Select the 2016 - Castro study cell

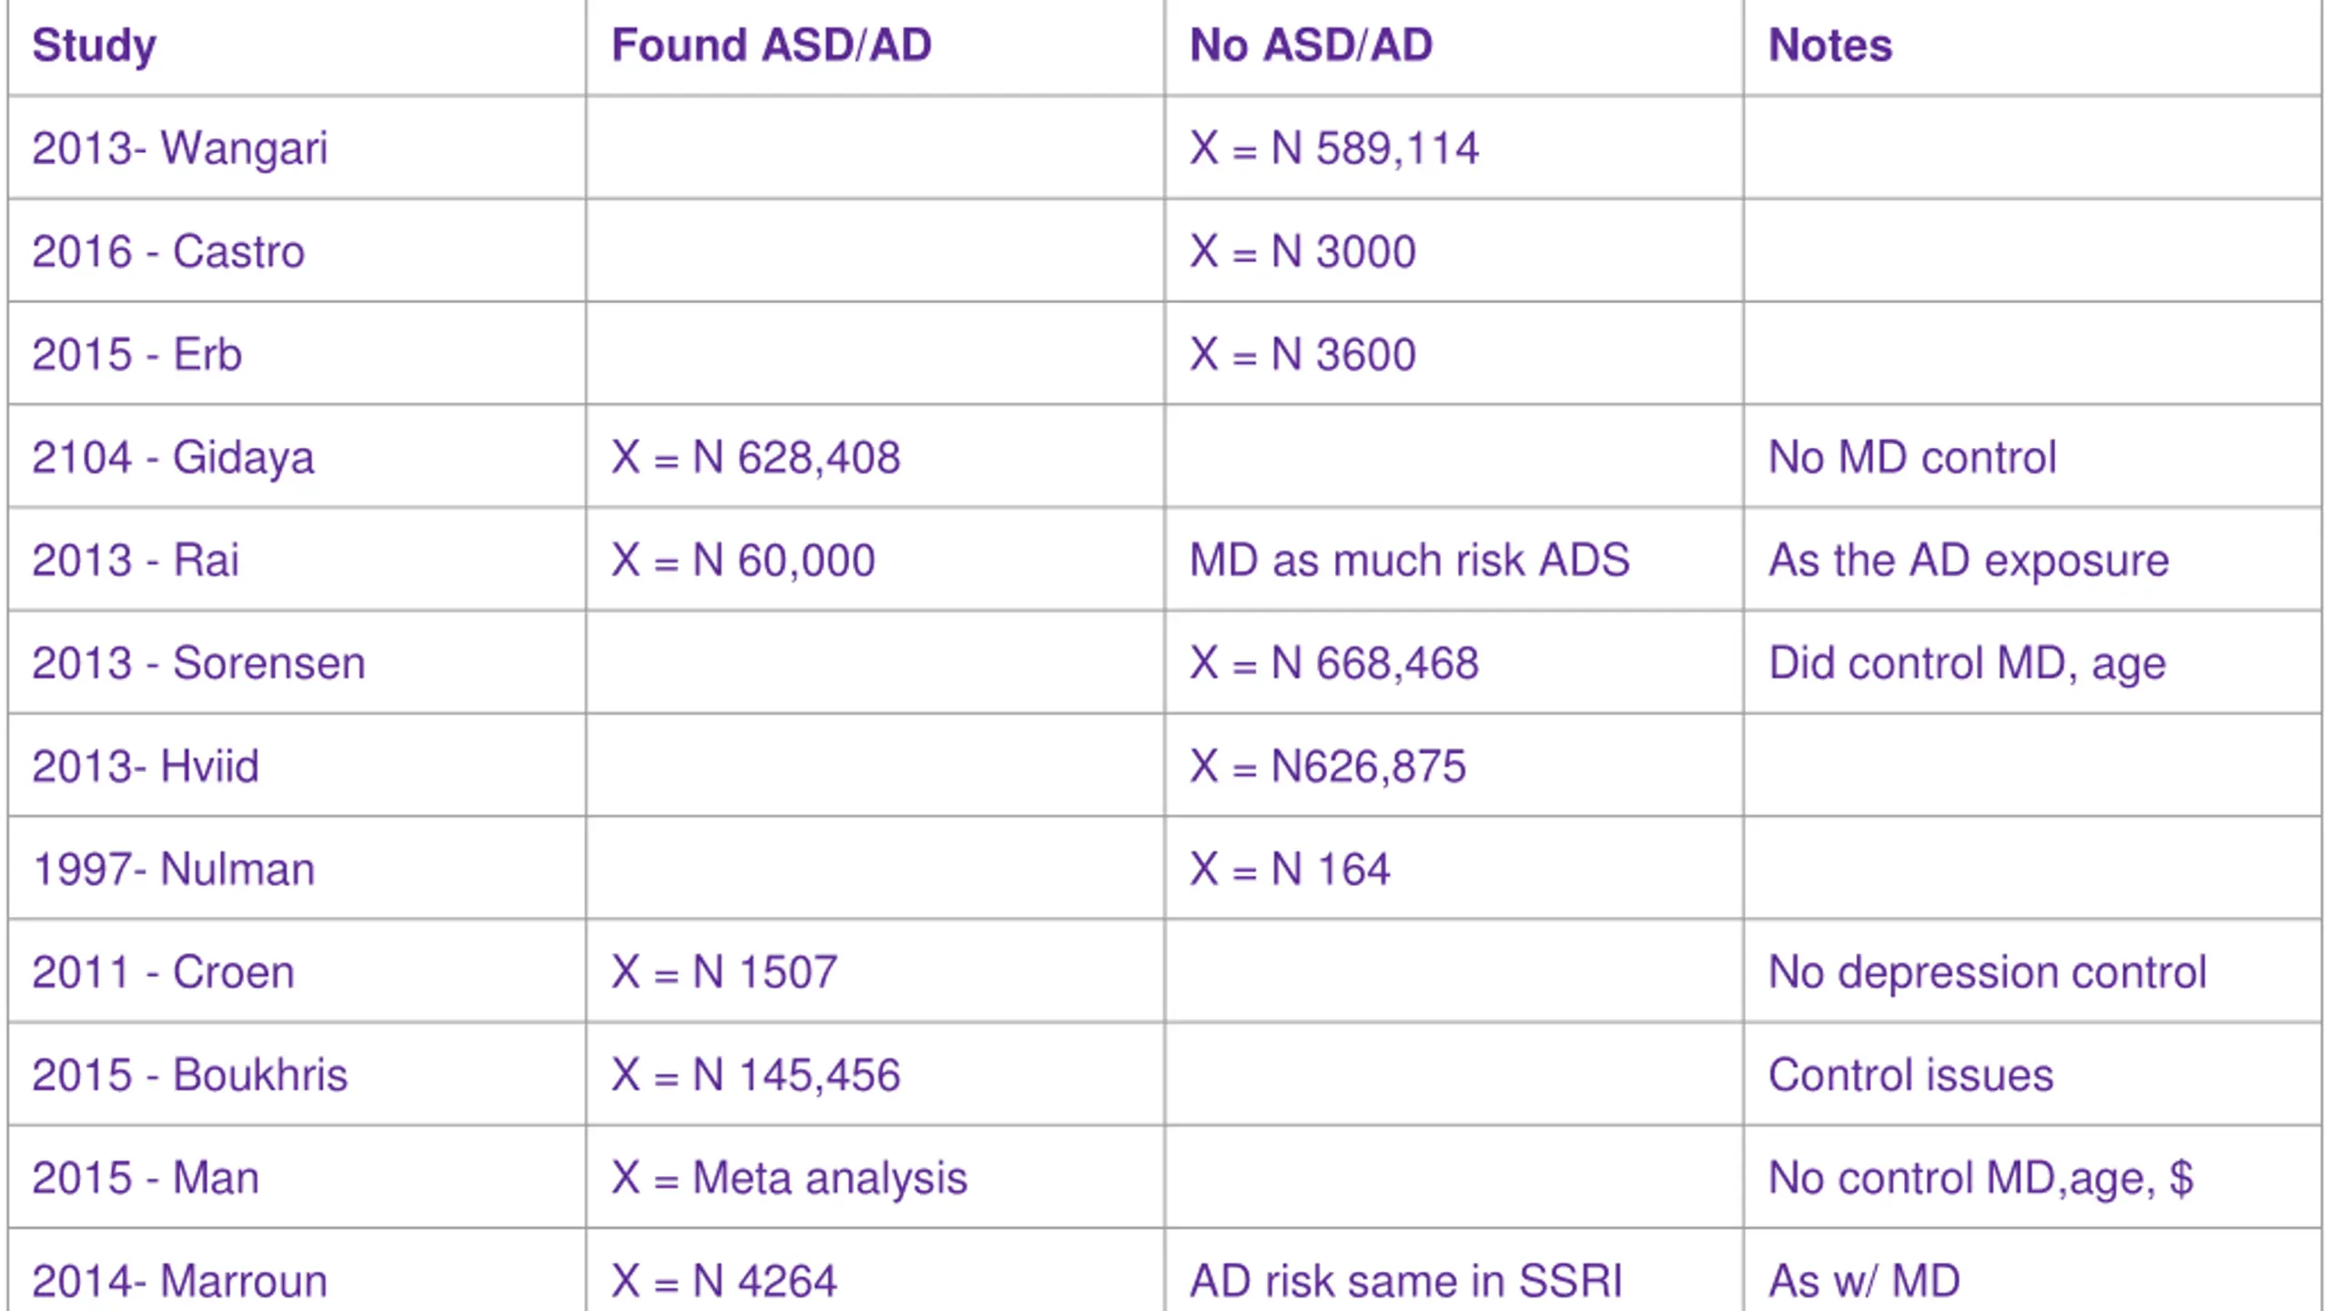168,251
